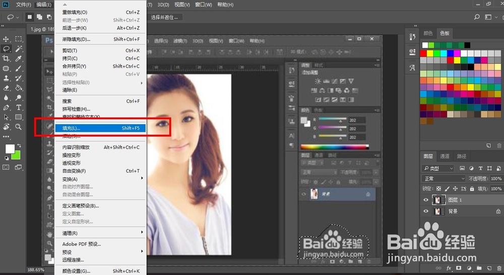This screenshot has width=504, height=275.
Task: Select the Blur tool
Action: pos(6,98)
